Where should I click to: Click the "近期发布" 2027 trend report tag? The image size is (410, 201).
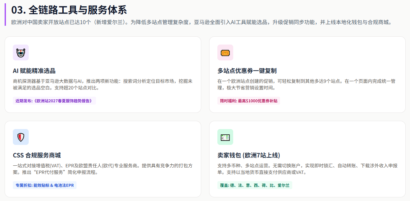54,101
